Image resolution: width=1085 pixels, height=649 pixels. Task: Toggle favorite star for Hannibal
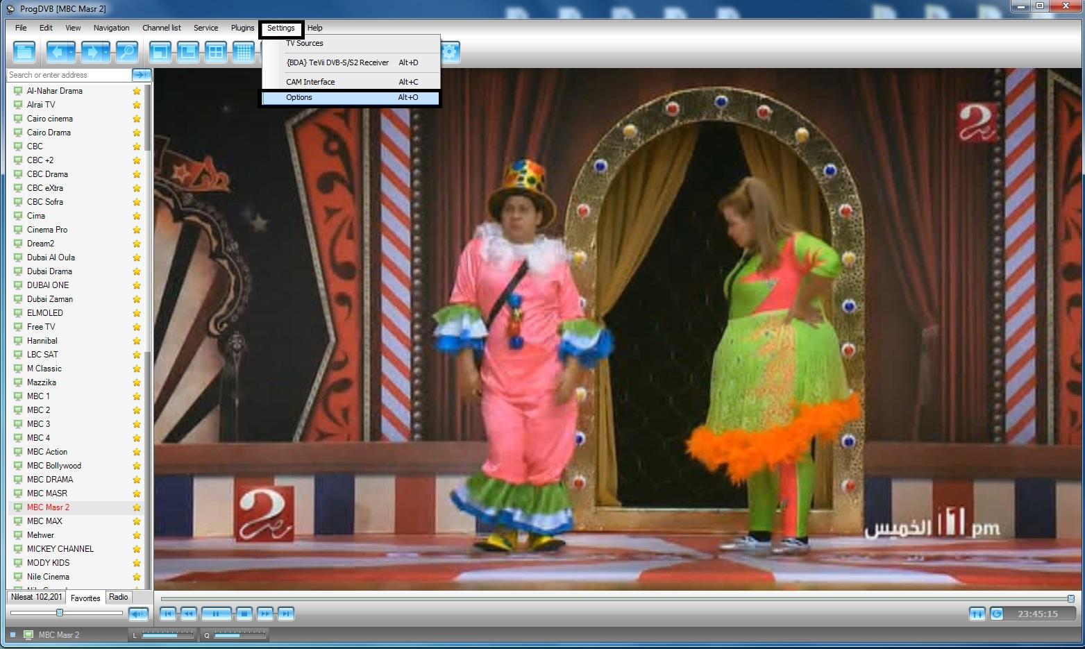pyautogui.click(x=137, y=341)
